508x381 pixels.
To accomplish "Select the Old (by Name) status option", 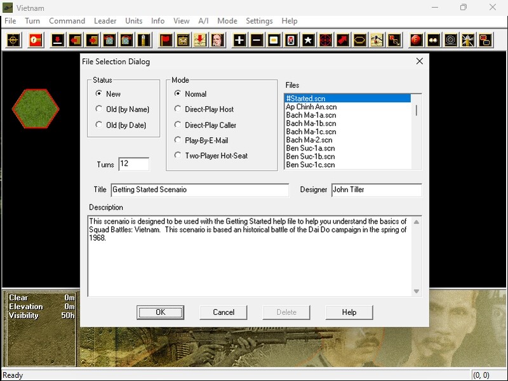I will pyautogui.click(x=99, y=109).
